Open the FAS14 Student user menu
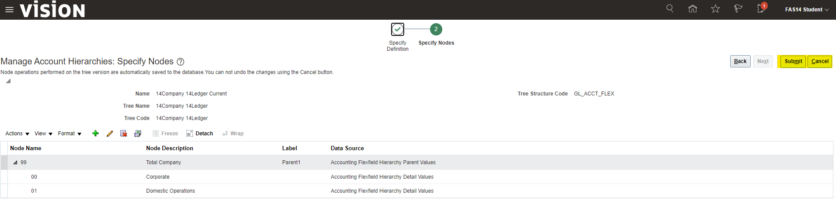 807,10
